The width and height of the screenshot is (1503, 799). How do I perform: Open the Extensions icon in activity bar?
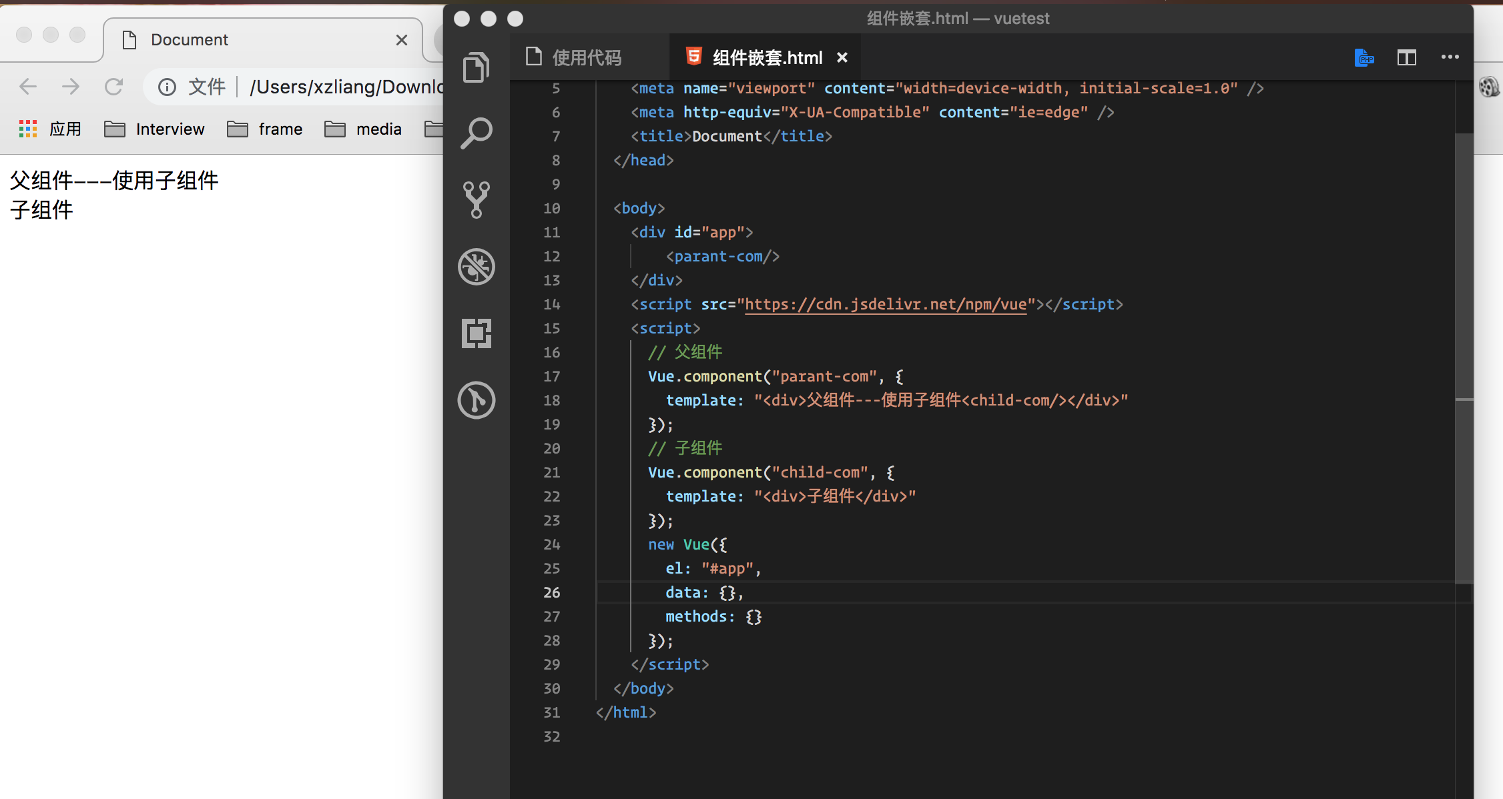tap(476, 333)
